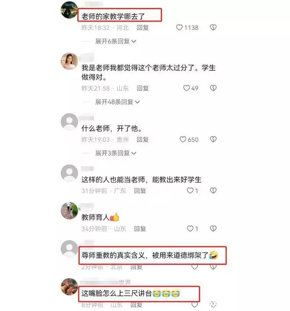Expand 展开48条回复 replies
Screen dimensions: 290x311
coord(118,102)
